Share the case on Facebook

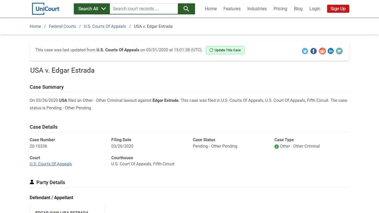coord(314,51)
